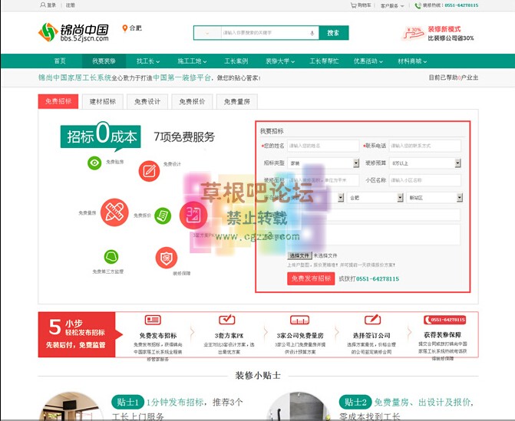Click the 装修新模式 red text
This screenshot has width=515, height=421.
click(444, 29)
